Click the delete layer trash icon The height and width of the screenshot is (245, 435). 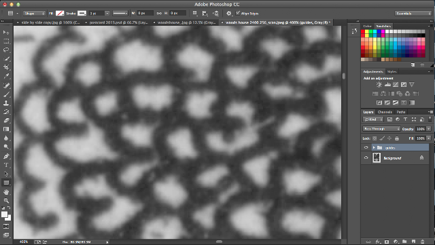point(423,242)
